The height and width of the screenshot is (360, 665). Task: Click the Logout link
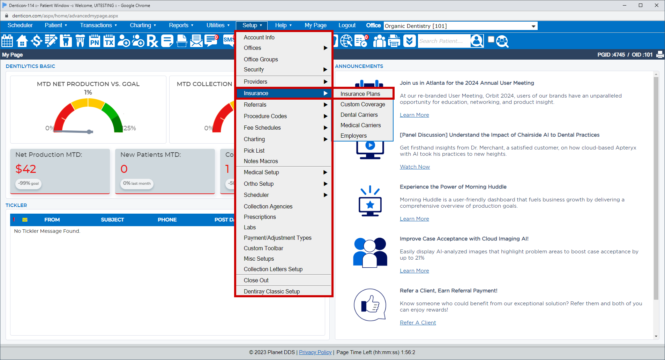pyautogui.click(x=347, y=25)
